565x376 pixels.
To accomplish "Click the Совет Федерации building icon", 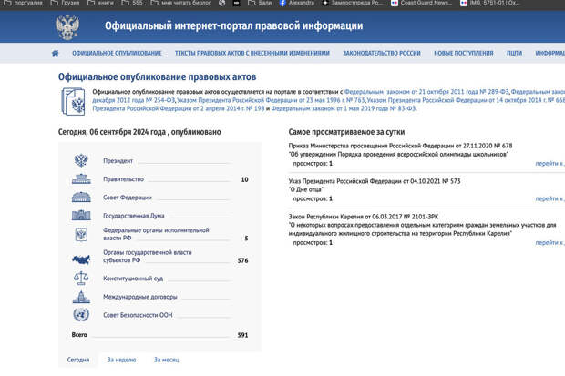I will coord(81,197).
